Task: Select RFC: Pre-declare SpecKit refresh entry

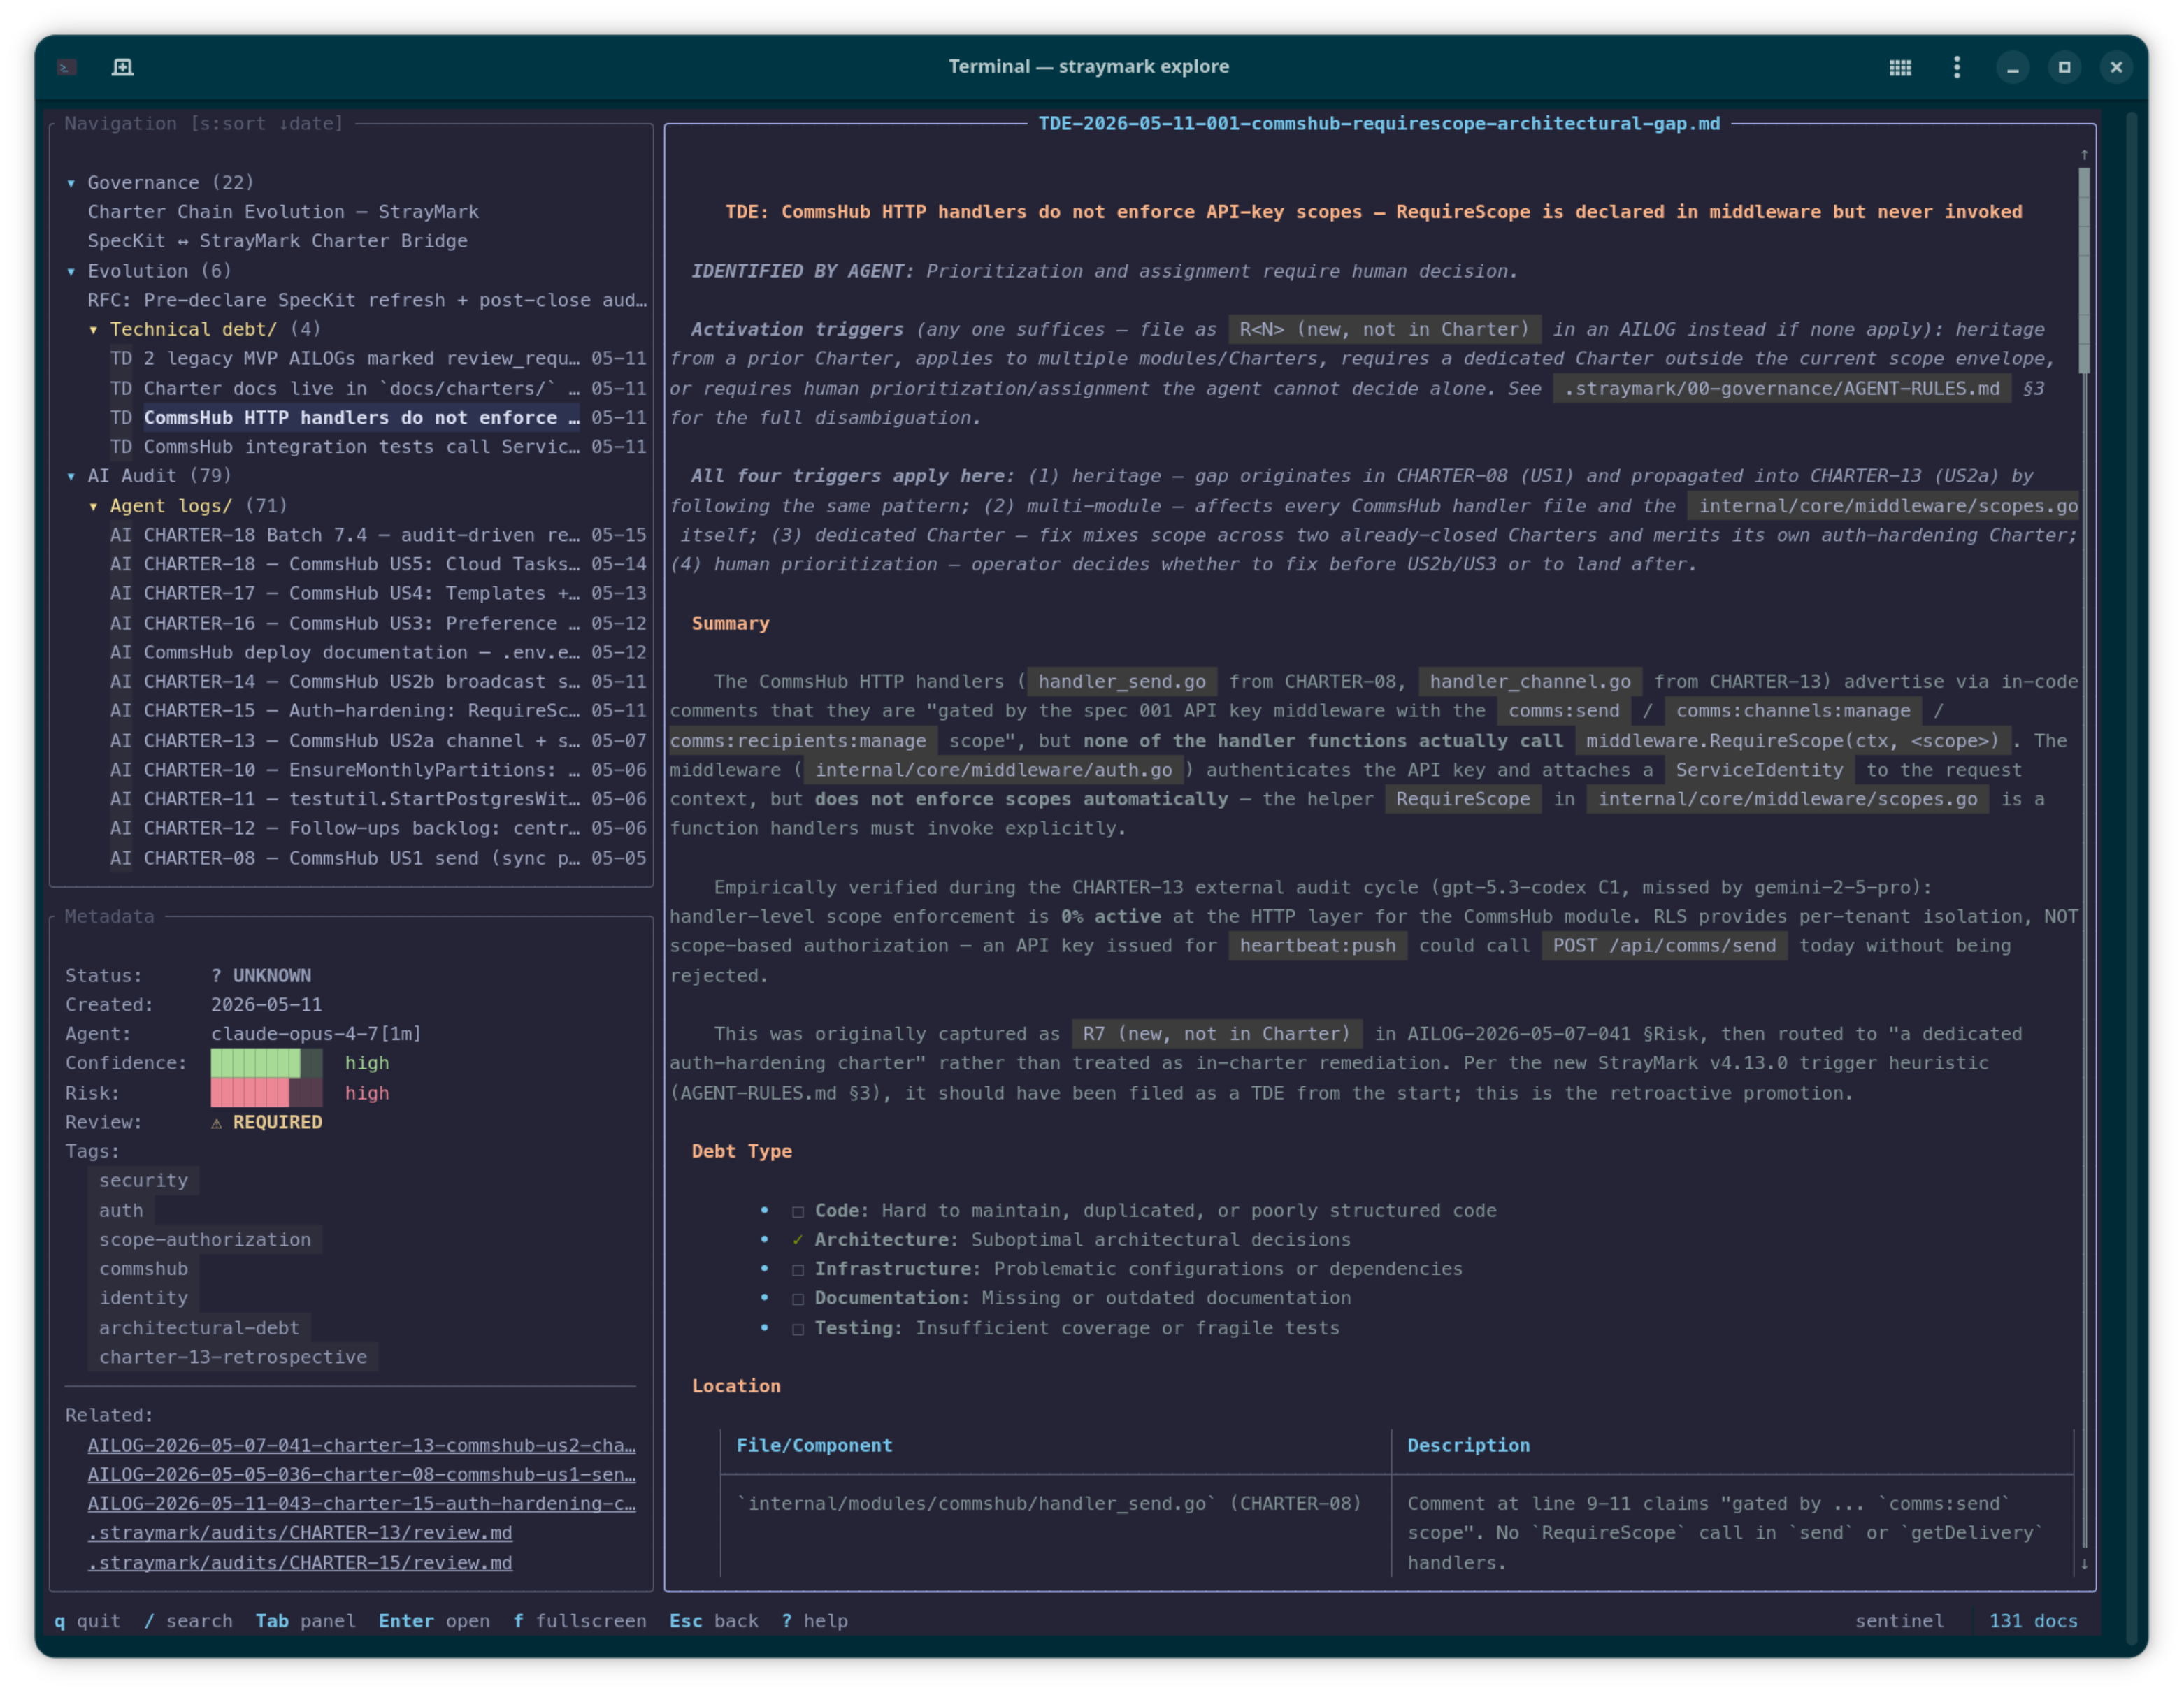Action: [x=366, y=300]
